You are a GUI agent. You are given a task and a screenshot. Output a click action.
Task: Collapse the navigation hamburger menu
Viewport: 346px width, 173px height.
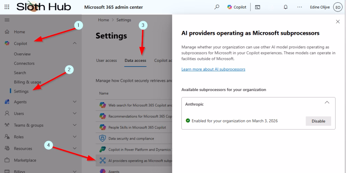pyautogui.click(x=7, y=20)
